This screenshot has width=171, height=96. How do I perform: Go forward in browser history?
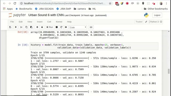point(10,3)
